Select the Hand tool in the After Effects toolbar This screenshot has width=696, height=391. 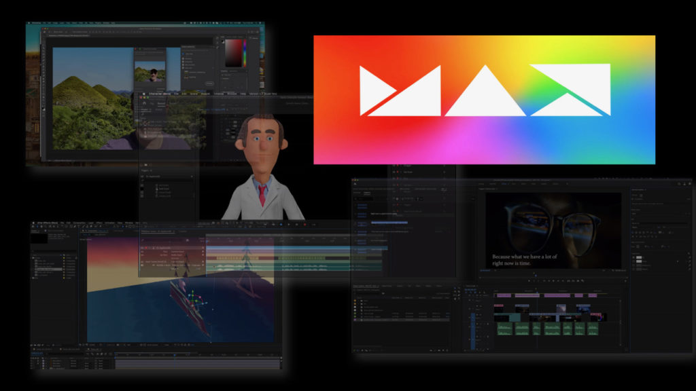point(37,227)
